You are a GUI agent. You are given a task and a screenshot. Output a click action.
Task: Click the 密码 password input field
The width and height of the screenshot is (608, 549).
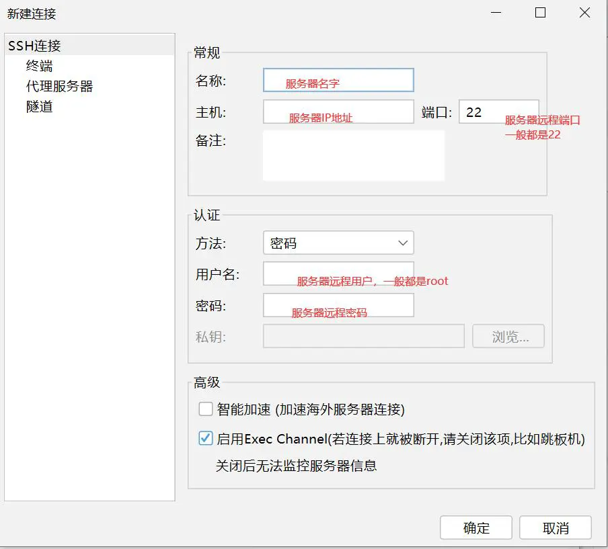coord(338,305)
